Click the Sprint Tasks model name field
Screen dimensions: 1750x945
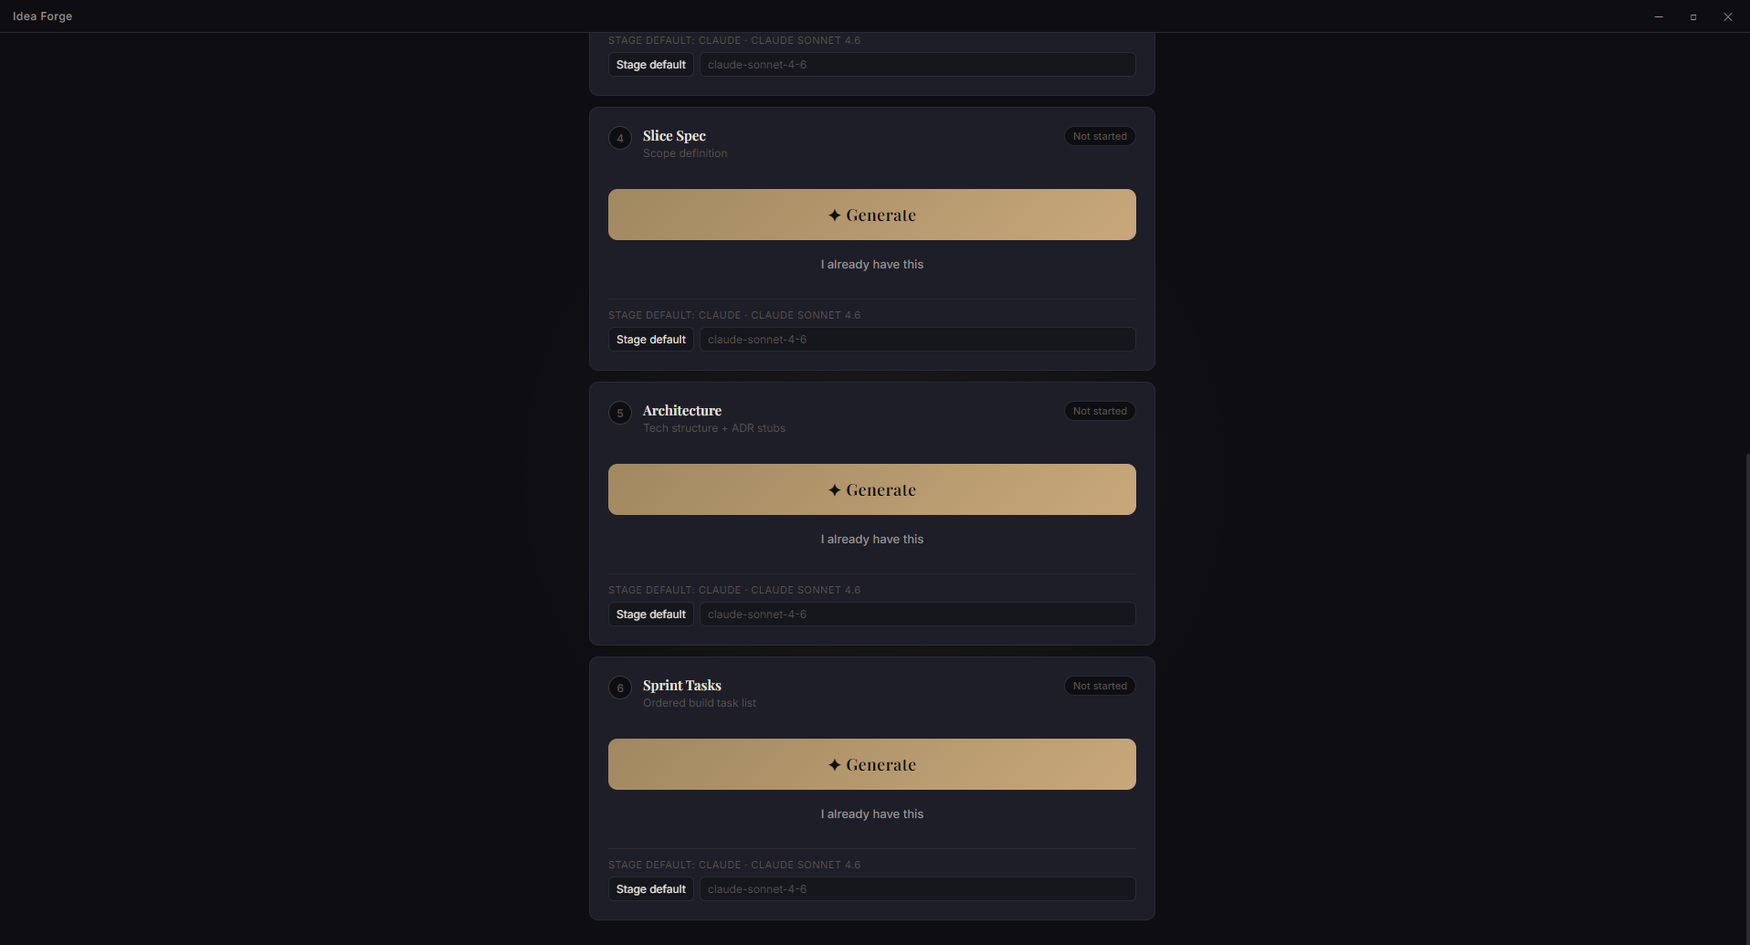pyautogui.click(x=917, y=889)
